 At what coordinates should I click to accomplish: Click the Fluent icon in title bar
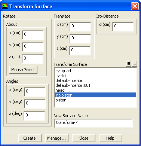[x=5, y=6]
